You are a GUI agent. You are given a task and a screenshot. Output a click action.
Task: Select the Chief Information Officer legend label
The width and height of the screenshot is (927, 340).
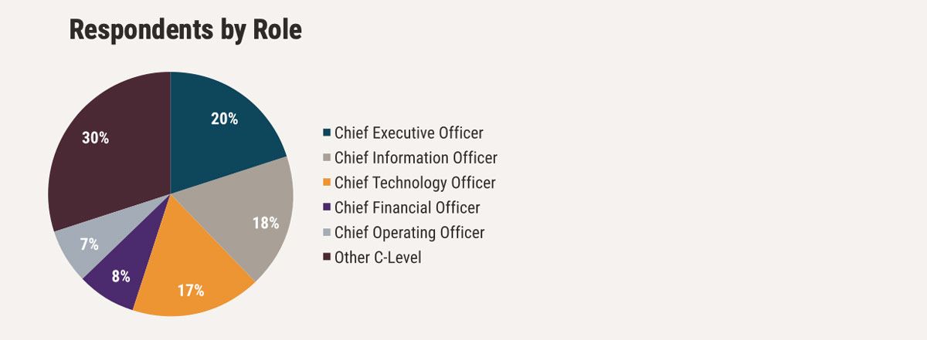click(x=416, y=158)
